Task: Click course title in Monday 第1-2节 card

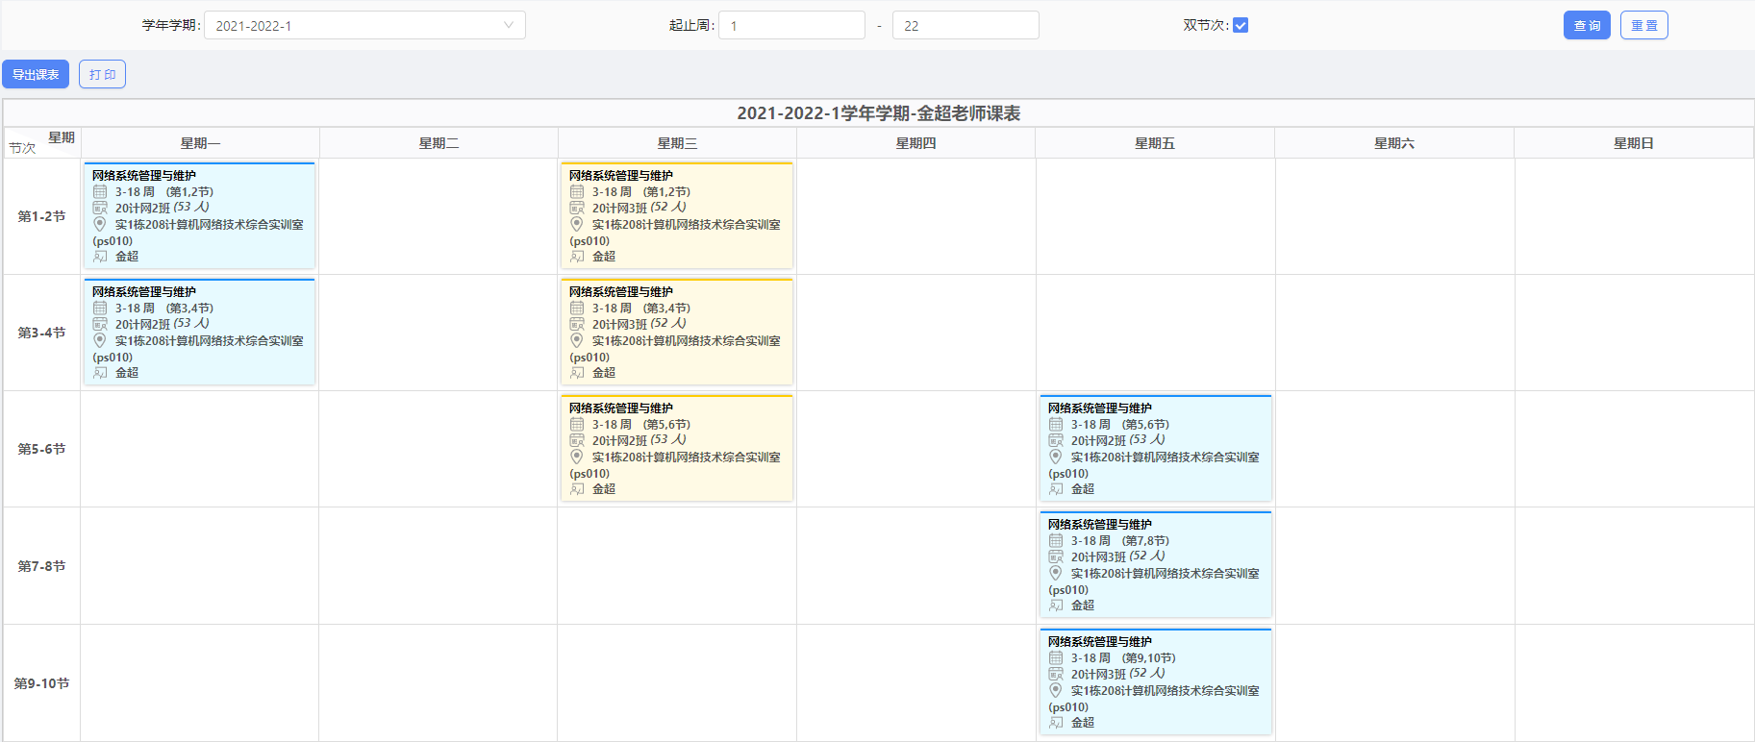Action: [144, 175]
